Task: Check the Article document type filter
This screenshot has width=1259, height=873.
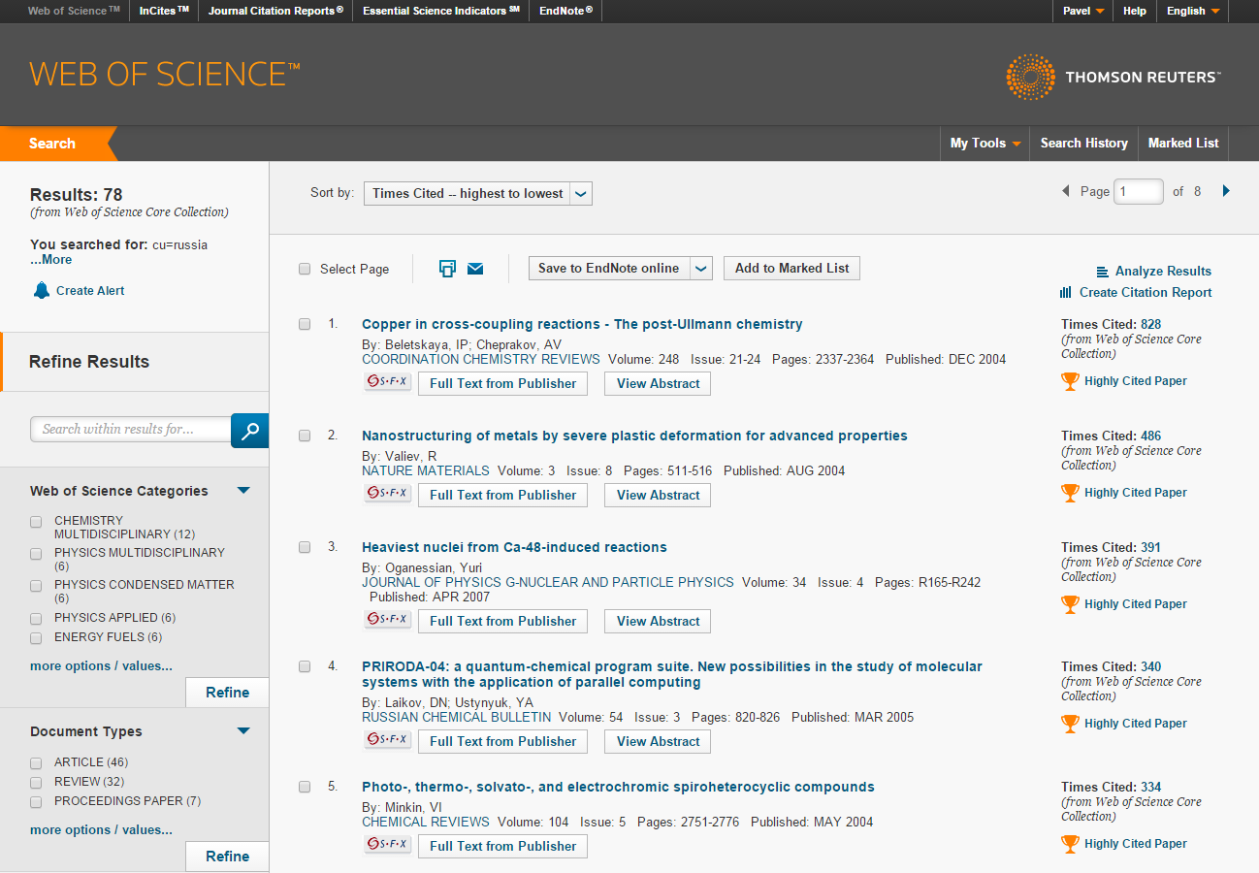Action: [x=36, y=763]
